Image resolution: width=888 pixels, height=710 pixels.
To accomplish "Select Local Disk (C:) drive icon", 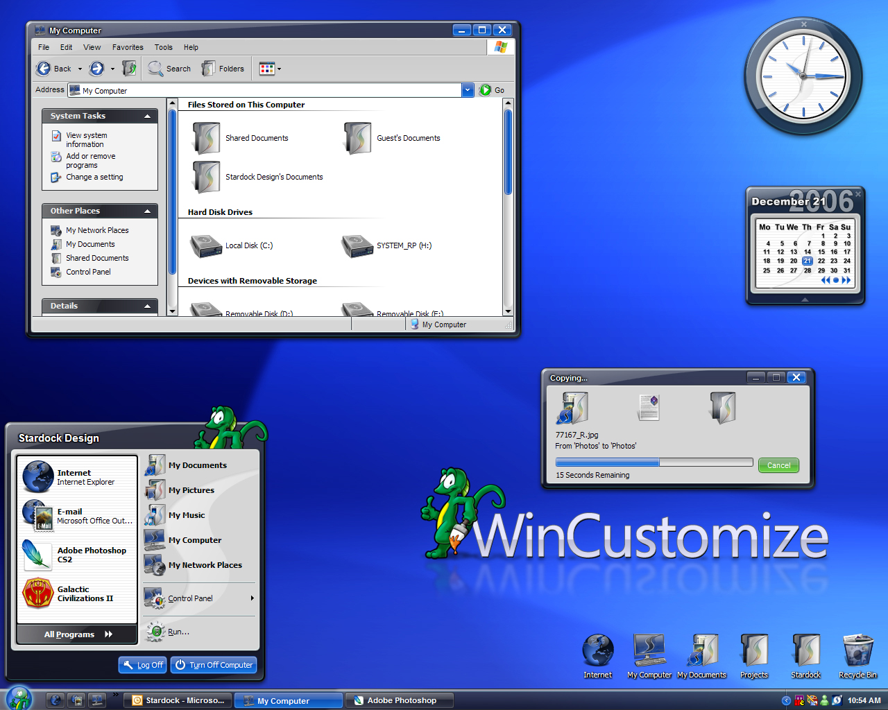I will pos(206,245).
